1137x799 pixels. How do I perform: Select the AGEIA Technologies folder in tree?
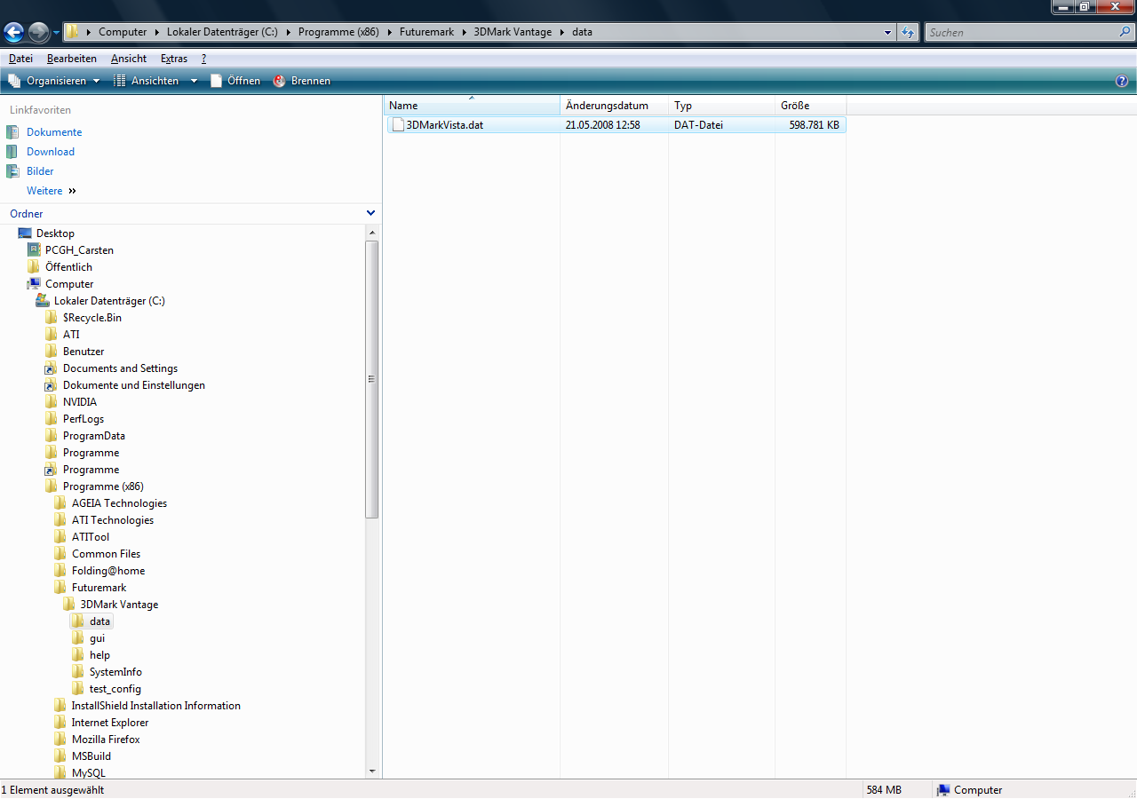coord(119,503)
